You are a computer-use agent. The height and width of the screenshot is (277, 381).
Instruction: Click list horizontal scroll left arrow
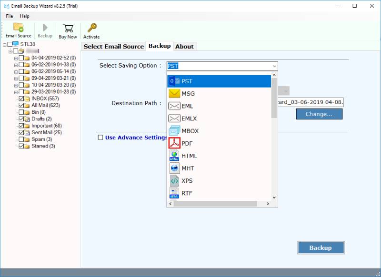click(x=170, y=204)
